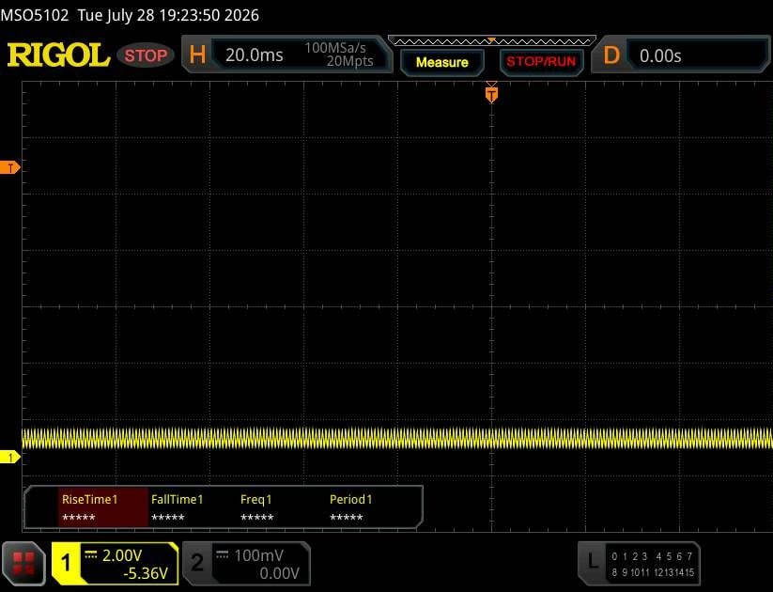This screenshot has height=592, width=773.
Task: Select the 20Mpts memory depth text
Action: tap(349, 61)
